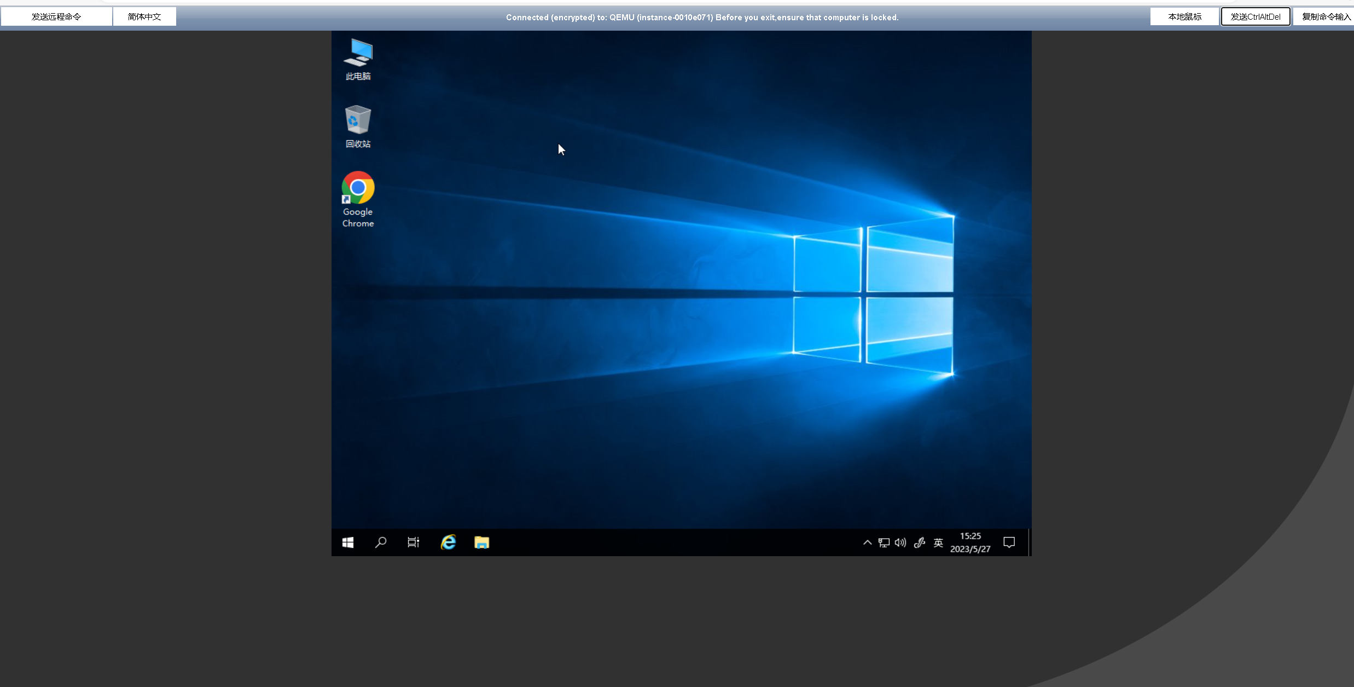This screenshot has width=1354, height=687.
Task: Open Task View on the taskbar
Action: click(x=414, y=542)
